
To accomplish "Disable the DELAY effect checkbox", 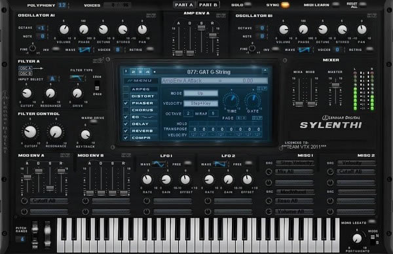I will pos(126,124).
